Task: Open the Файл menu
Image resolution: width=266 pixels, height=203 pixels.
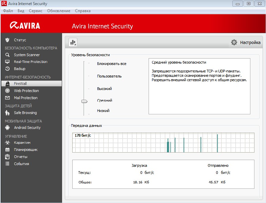Action: click(x=8, y=11)
